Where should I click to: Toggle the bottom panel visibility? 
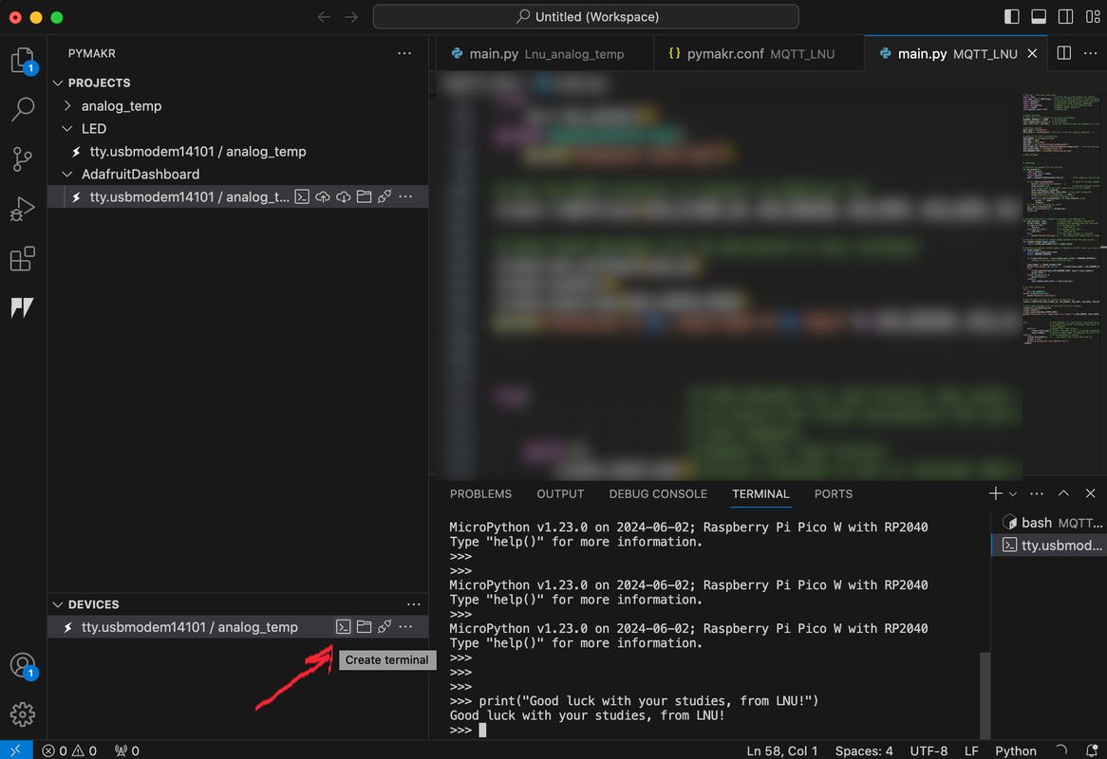(x=1039, y=17)
